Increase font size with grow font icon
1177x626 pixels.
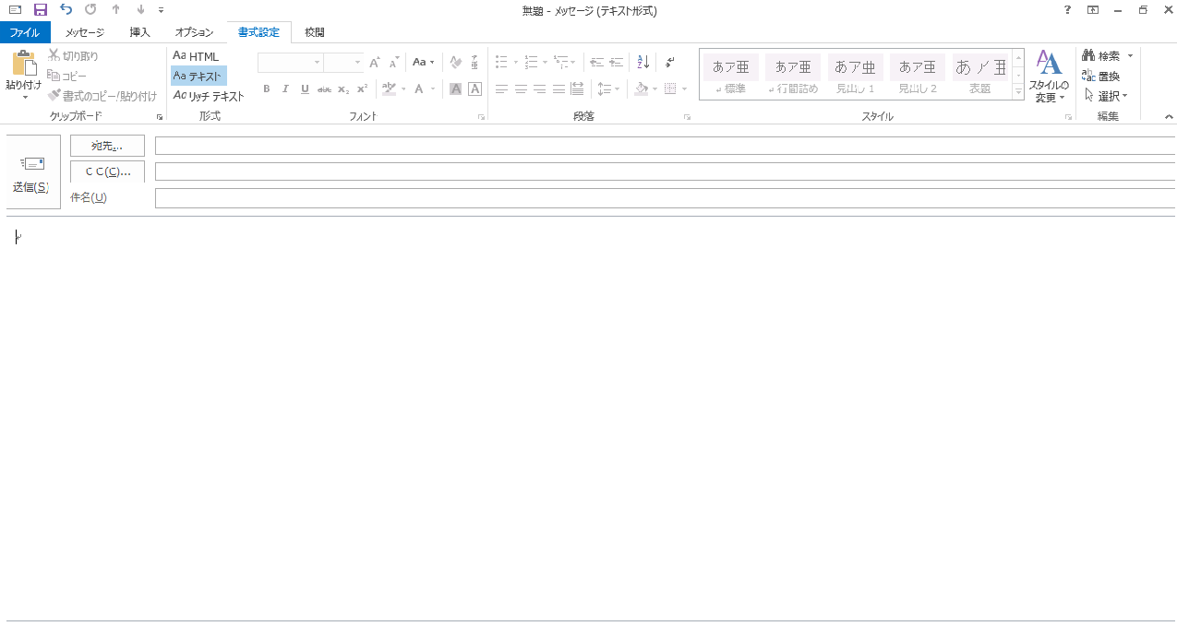coord(374,63)
